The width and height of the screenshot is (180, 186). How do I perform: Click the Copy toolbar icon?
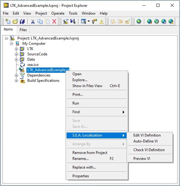tap(40, 21)
